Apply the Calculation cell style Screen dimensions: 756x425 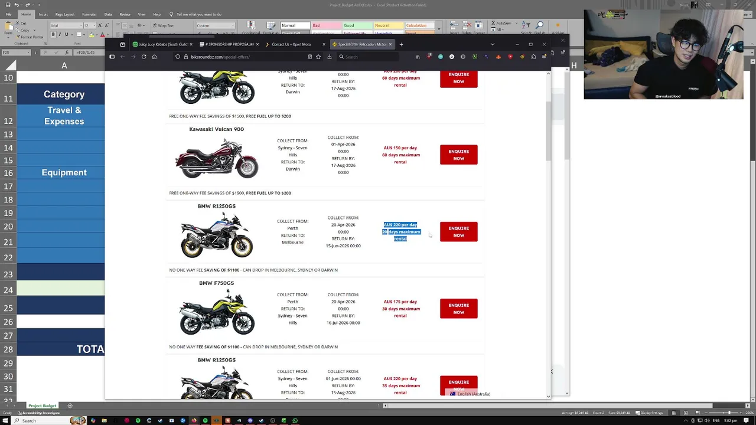tap(419, 25)
